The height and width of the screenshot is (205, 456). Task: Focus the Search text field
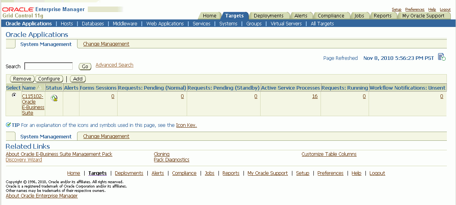pos(48,66)
